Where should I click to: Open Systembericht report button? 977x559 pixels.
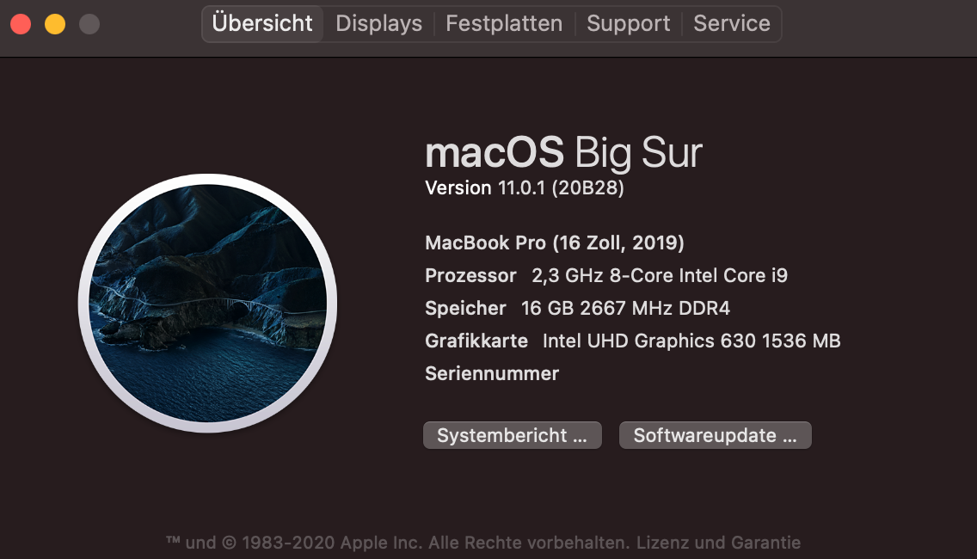tap(512, 435)
